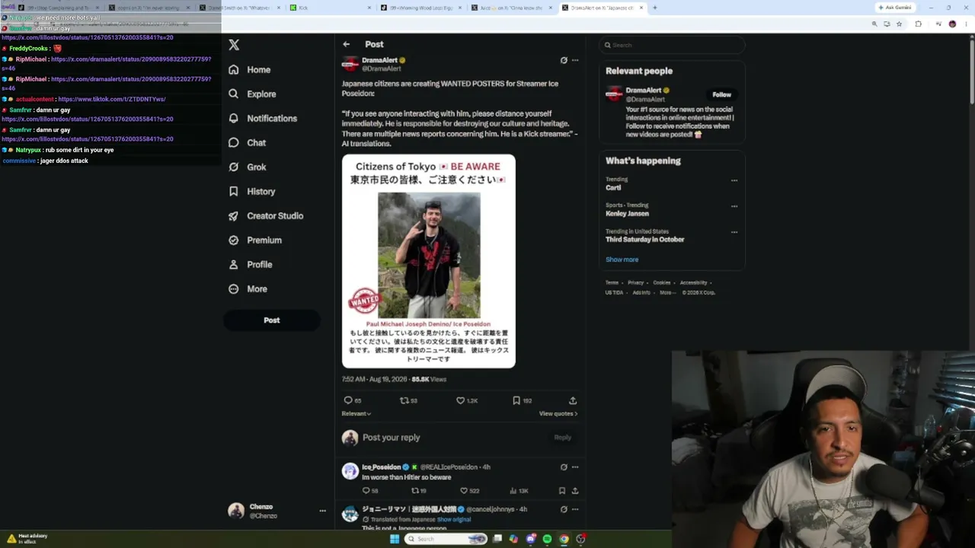Click Show original on translated reply

click(454, 520)
